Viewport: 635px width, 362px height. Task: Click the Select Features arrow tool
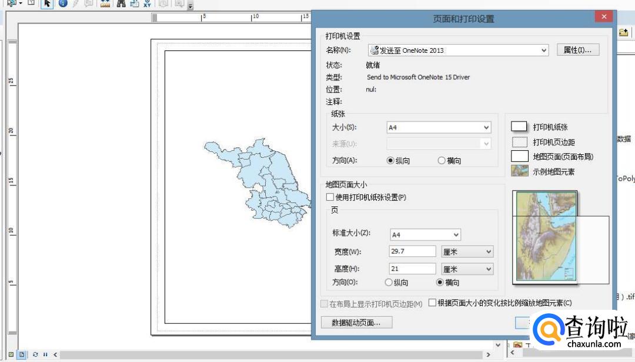pos(11,4)
